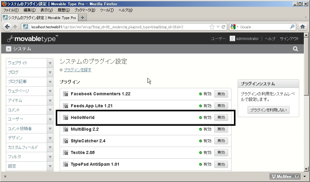Disable the MultiBlog plugin
The image size is (310, 182).
pos(221,129)
